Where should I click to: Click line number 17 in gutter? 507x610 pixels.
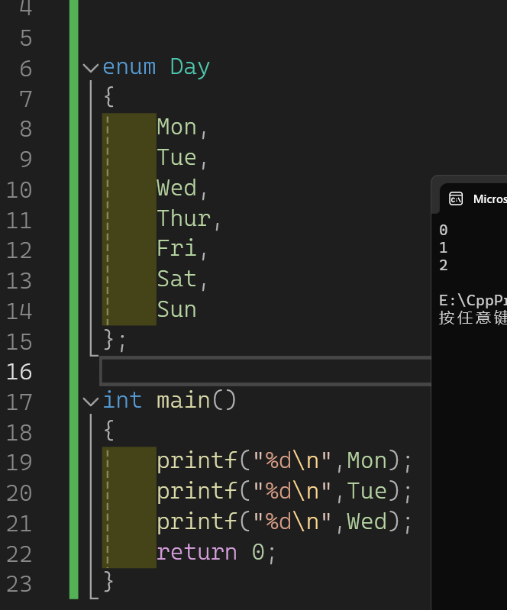click(x=19, y=402)
